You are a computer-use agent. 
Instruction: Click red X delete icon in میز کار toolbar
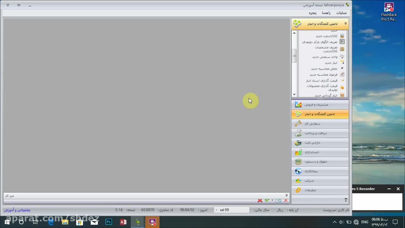click(260, 200)
